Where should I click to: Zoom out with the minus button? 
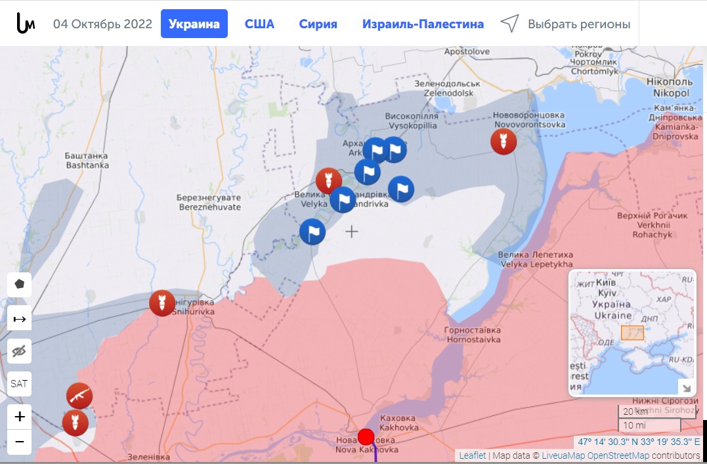point(20,442)
